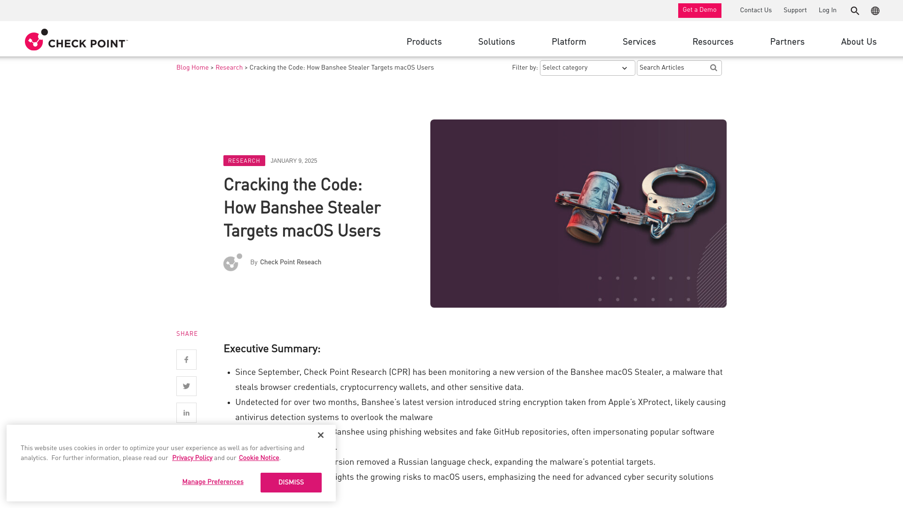
Task: Click the Cookie Notice link
Action: [x=259, y=459]
